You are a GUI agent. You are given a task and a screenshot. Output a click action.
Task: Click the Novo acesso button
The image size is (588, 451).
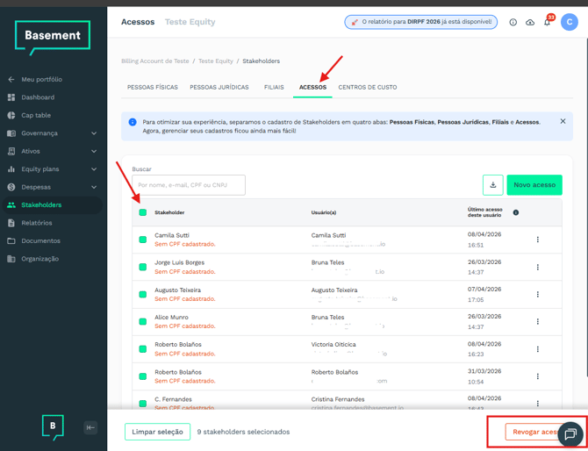534,184
